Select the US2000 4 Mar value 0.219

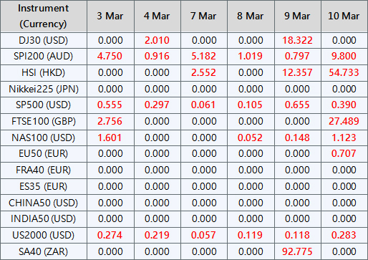[x=157, y=235]
